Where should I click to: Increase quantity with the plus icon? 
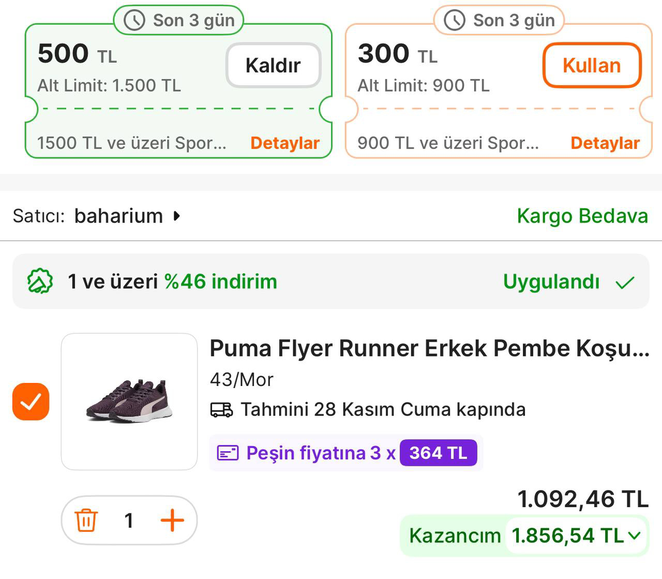173,521
